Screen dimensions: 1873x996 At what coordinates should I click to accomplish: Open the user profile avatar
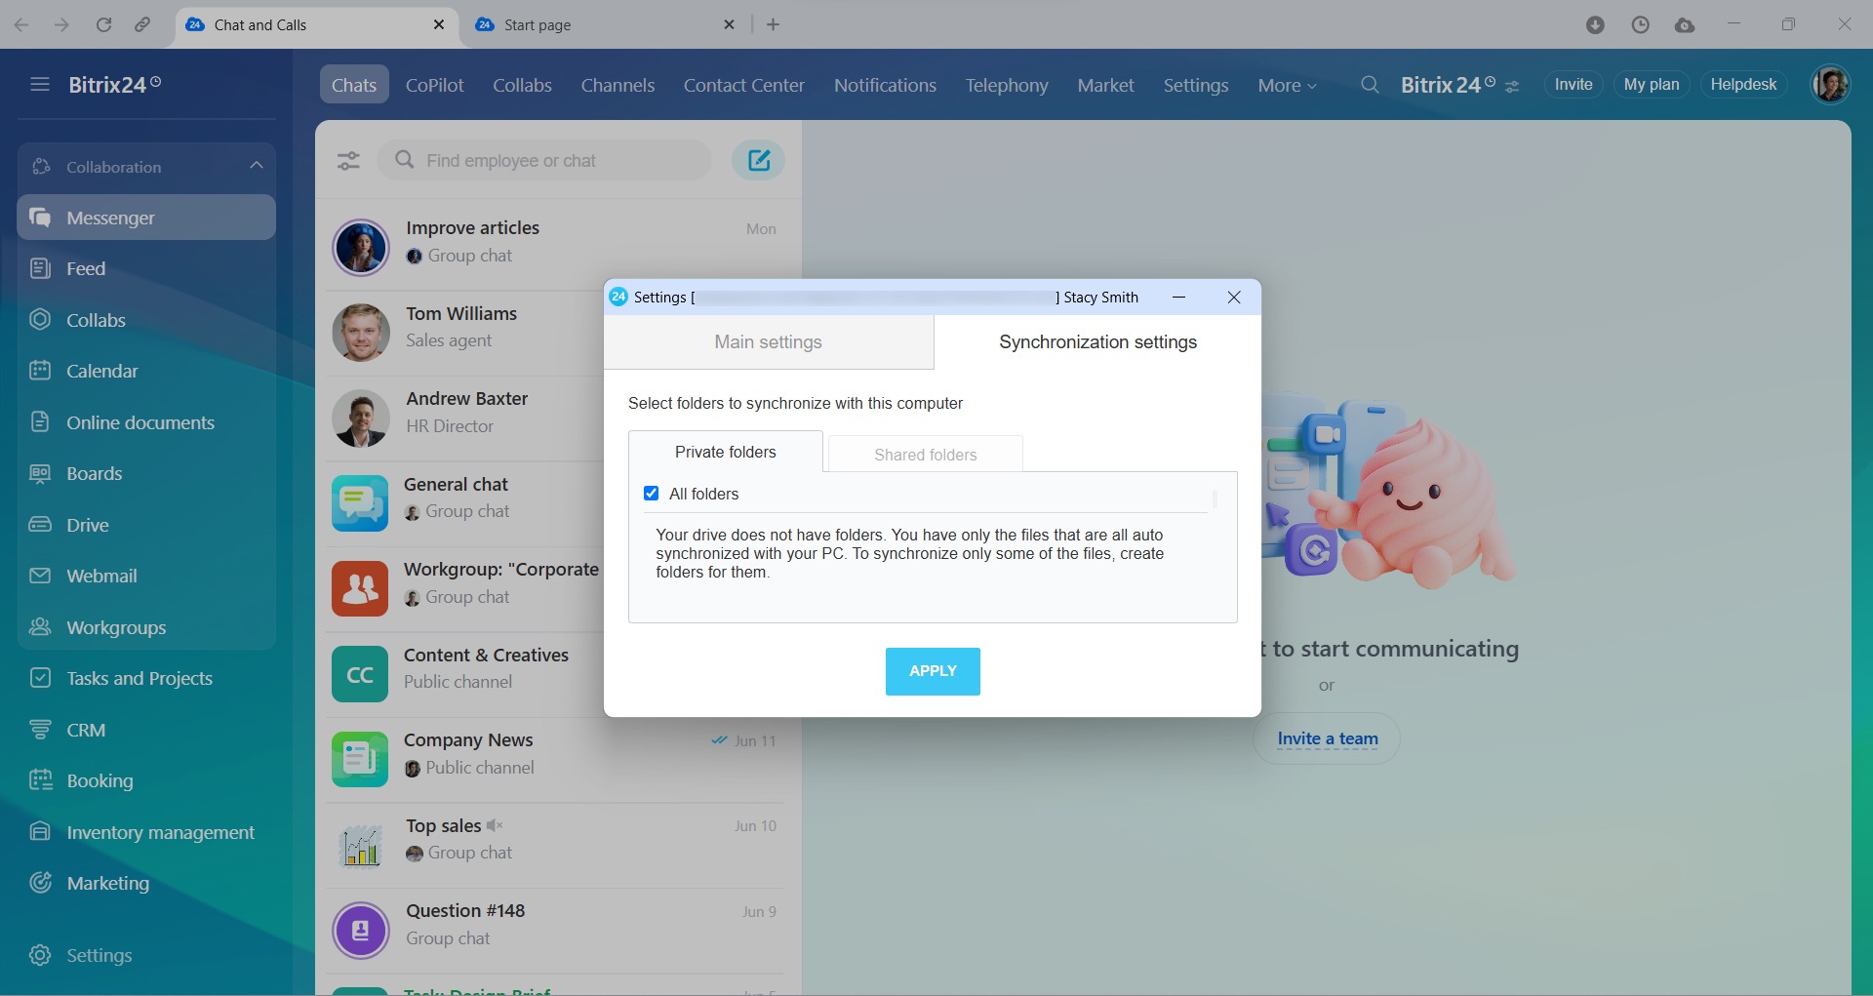tap(1830, 85)
